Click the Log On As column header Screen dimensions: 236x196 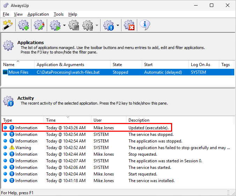[204, 65]
